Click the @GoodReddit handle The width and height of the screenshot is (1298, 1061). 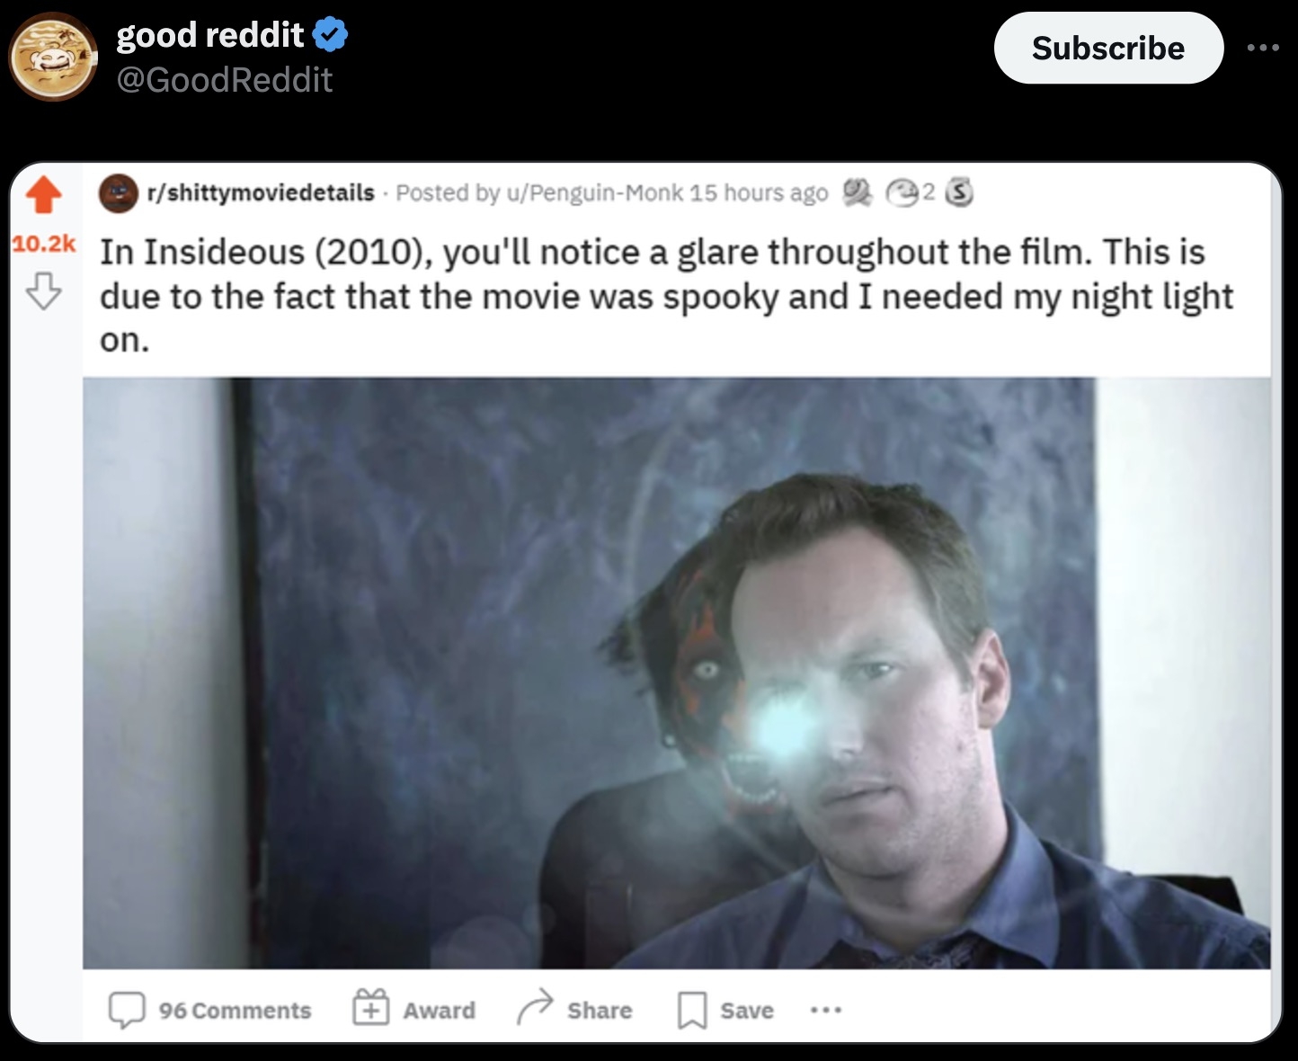click(x=225, y=80)
